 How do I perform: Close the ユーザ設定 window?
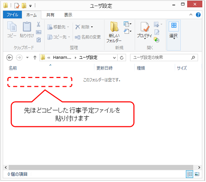pyautogui.click(x=195, y=4)
